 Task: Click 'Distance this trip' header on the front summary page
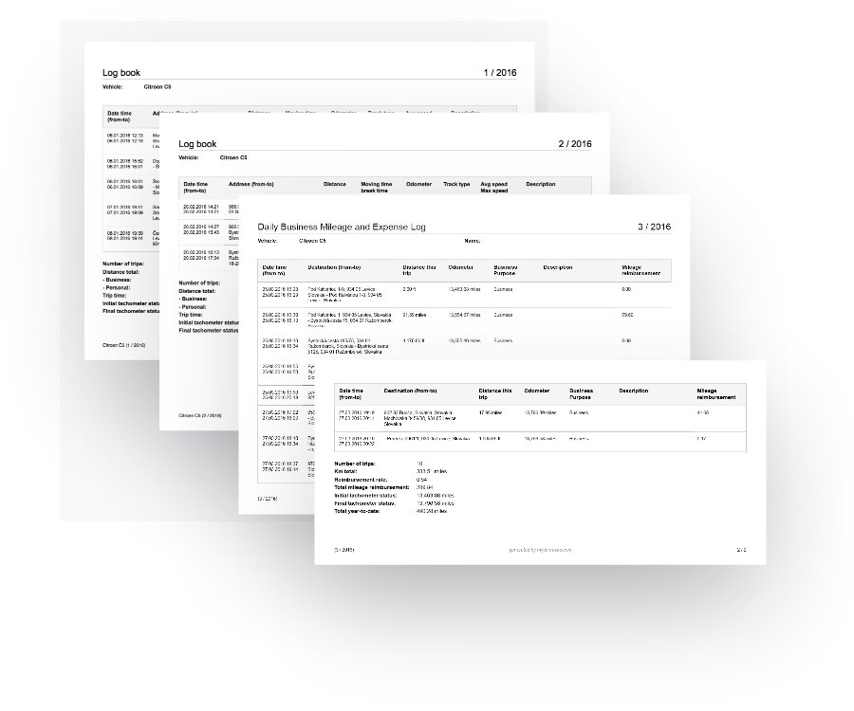pyautogui.click(x=495, y=393)
